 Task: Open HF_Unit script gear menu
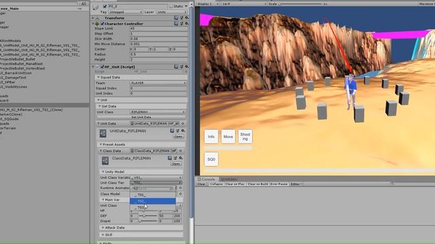[187, 66]
